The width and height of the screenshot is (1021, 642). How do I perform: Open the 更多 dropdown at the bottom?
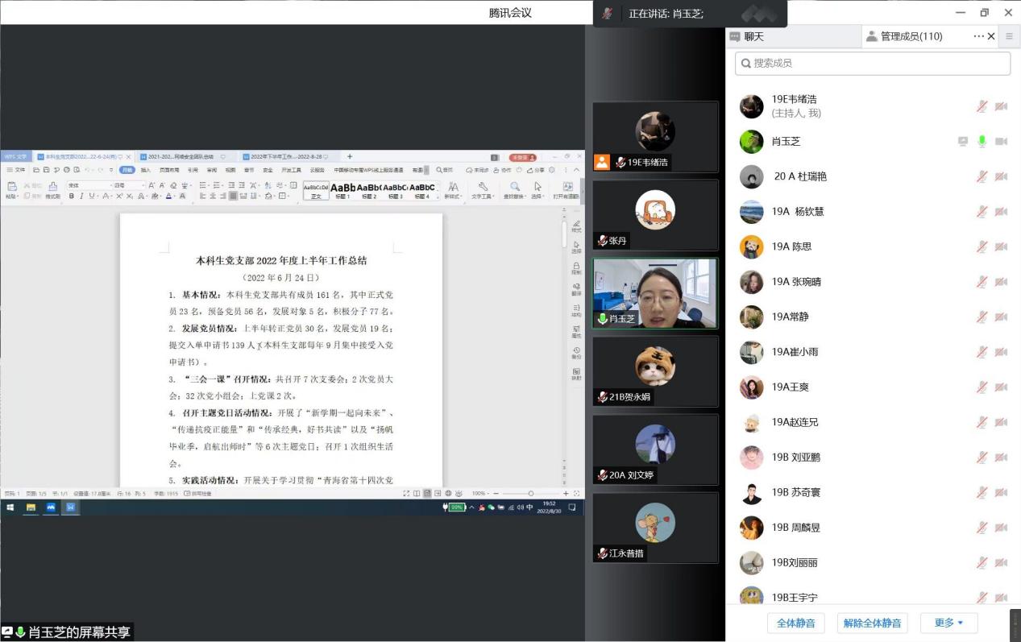948,623
